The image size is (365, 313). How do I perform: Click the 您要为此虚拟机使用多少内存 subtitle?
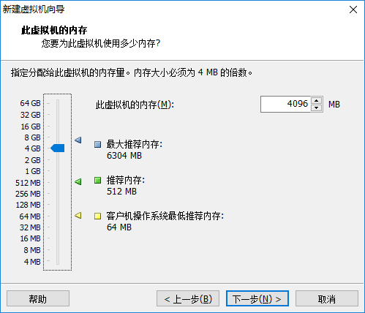[x=101, y=43]
